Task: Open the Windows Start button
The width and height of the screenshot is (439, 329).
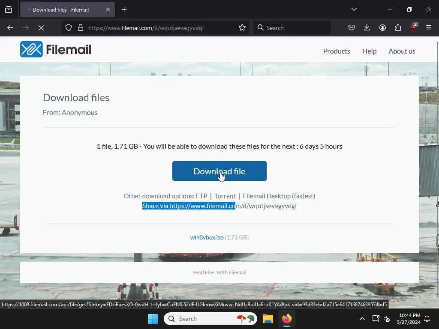Action: pyautogui.click(x=153, y=319)
